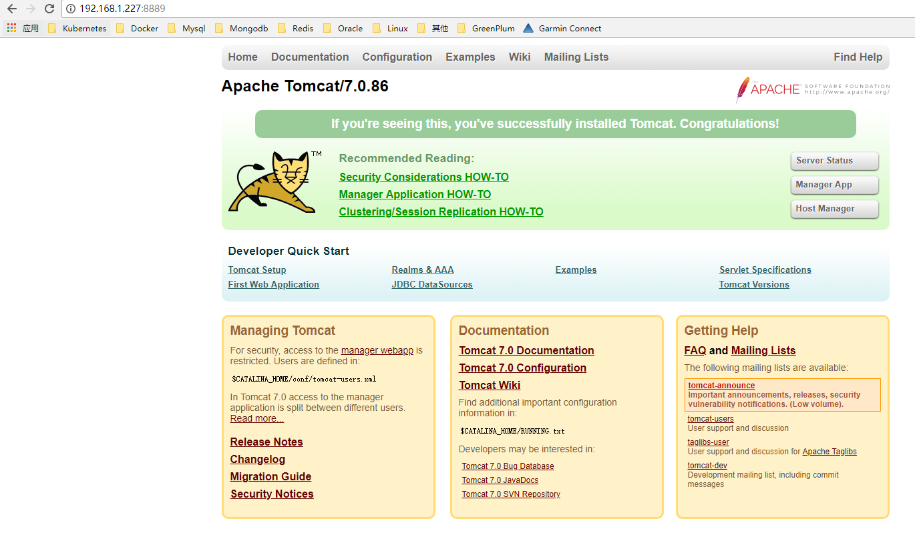Click the browser Forward arrow
The width and height of the screenshot is (915, 535).
(30, 9)
